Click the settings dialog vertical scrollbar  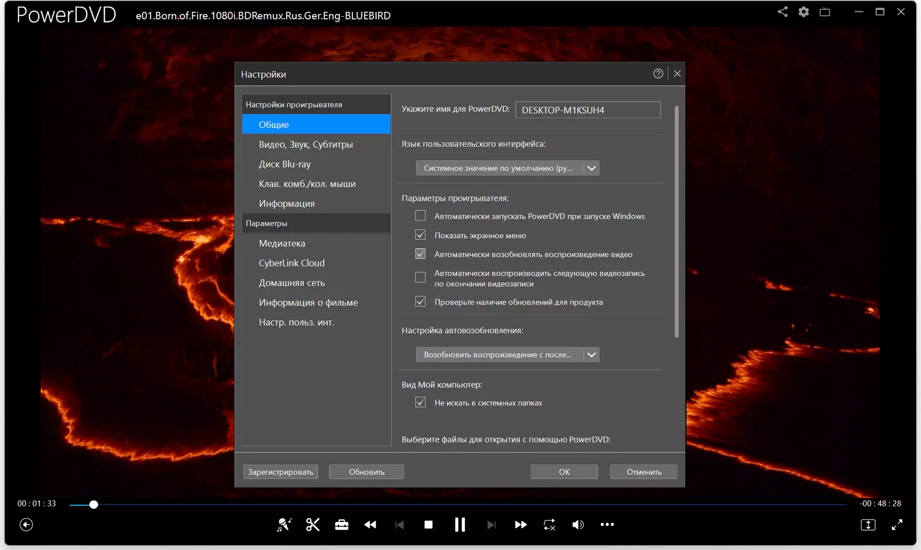[677, 222]
